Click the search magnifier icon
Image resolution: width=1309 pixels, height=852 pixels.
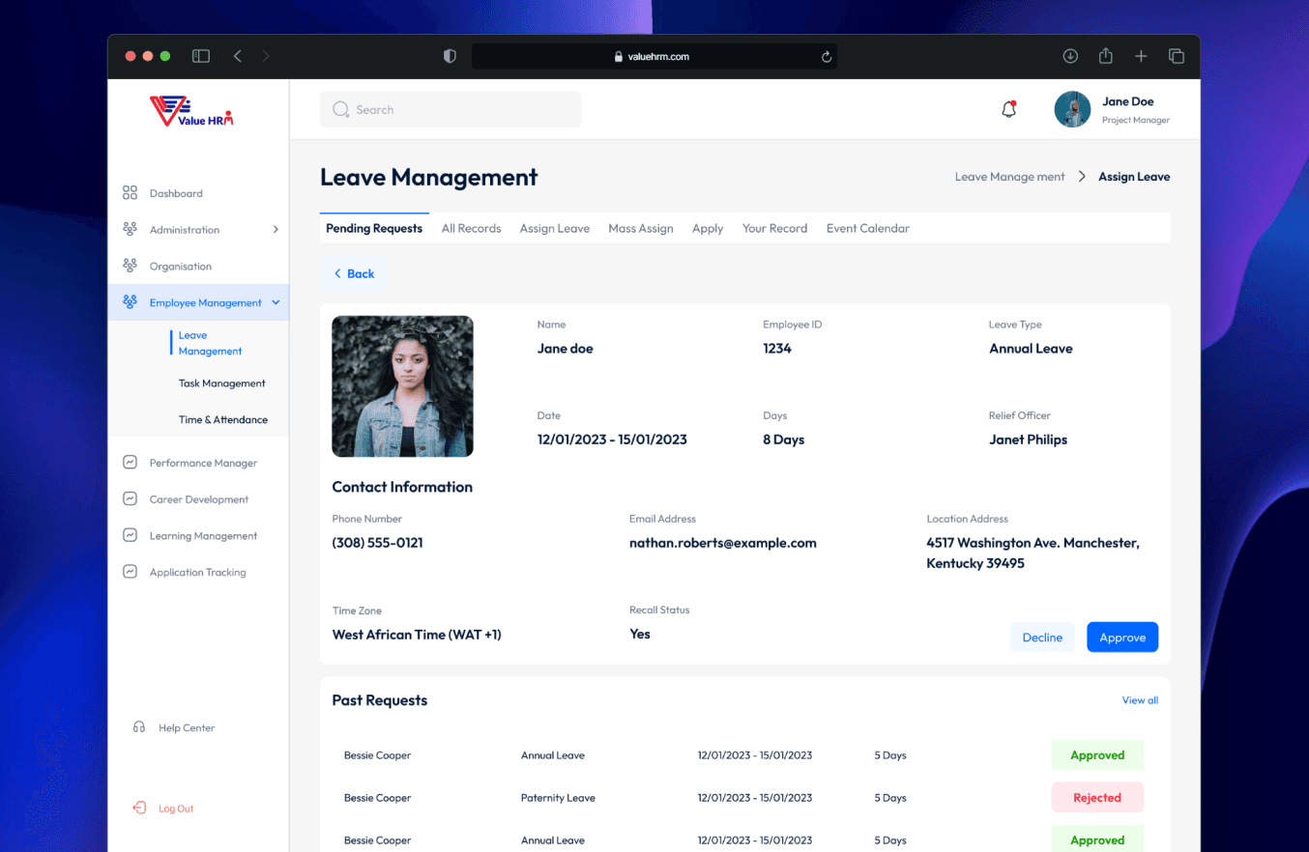(x=340, y=110)
